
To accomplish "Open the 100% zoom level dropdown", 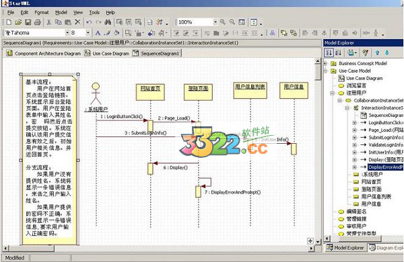I will pos(215,22).
